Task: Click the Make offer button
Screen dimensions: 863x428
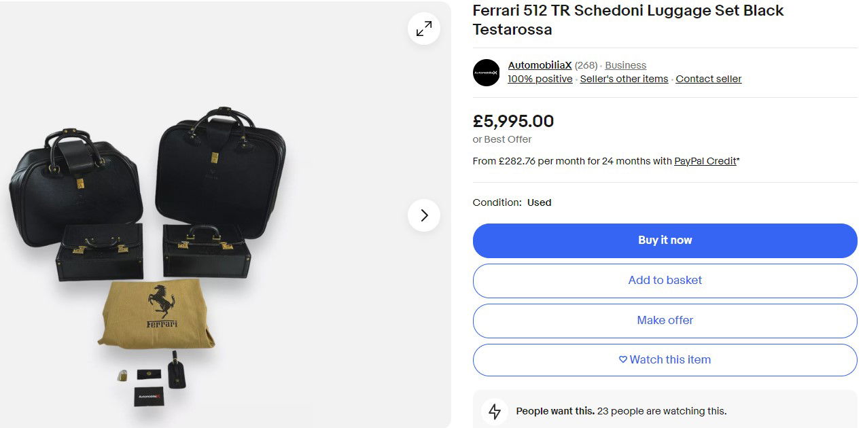Action: click(x=665, y=320)
